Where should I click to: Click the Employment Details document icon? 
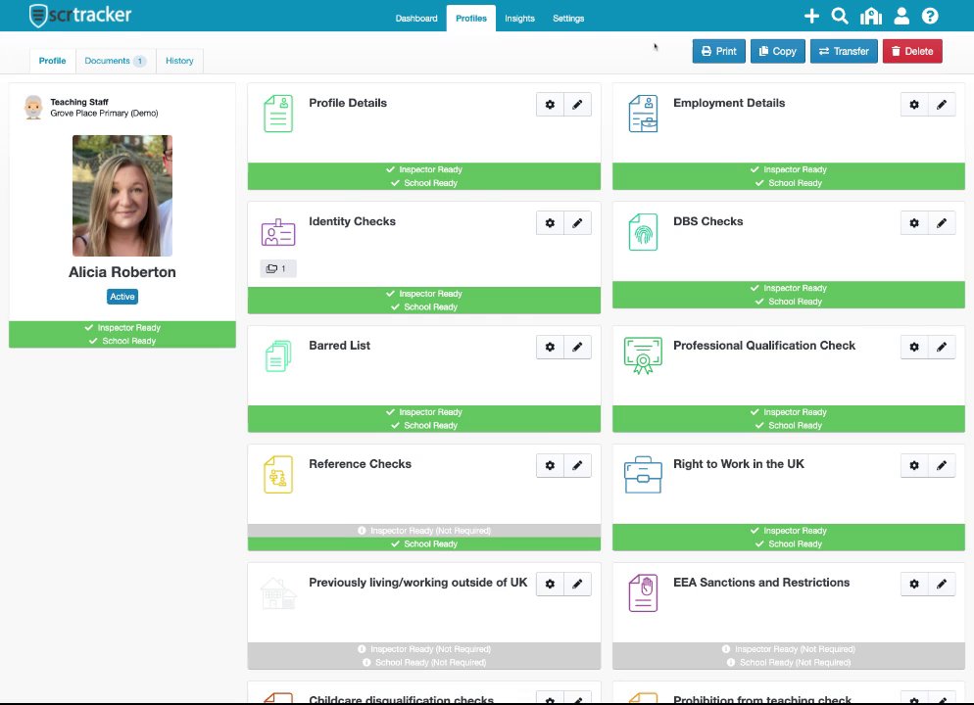click(643, 114)
